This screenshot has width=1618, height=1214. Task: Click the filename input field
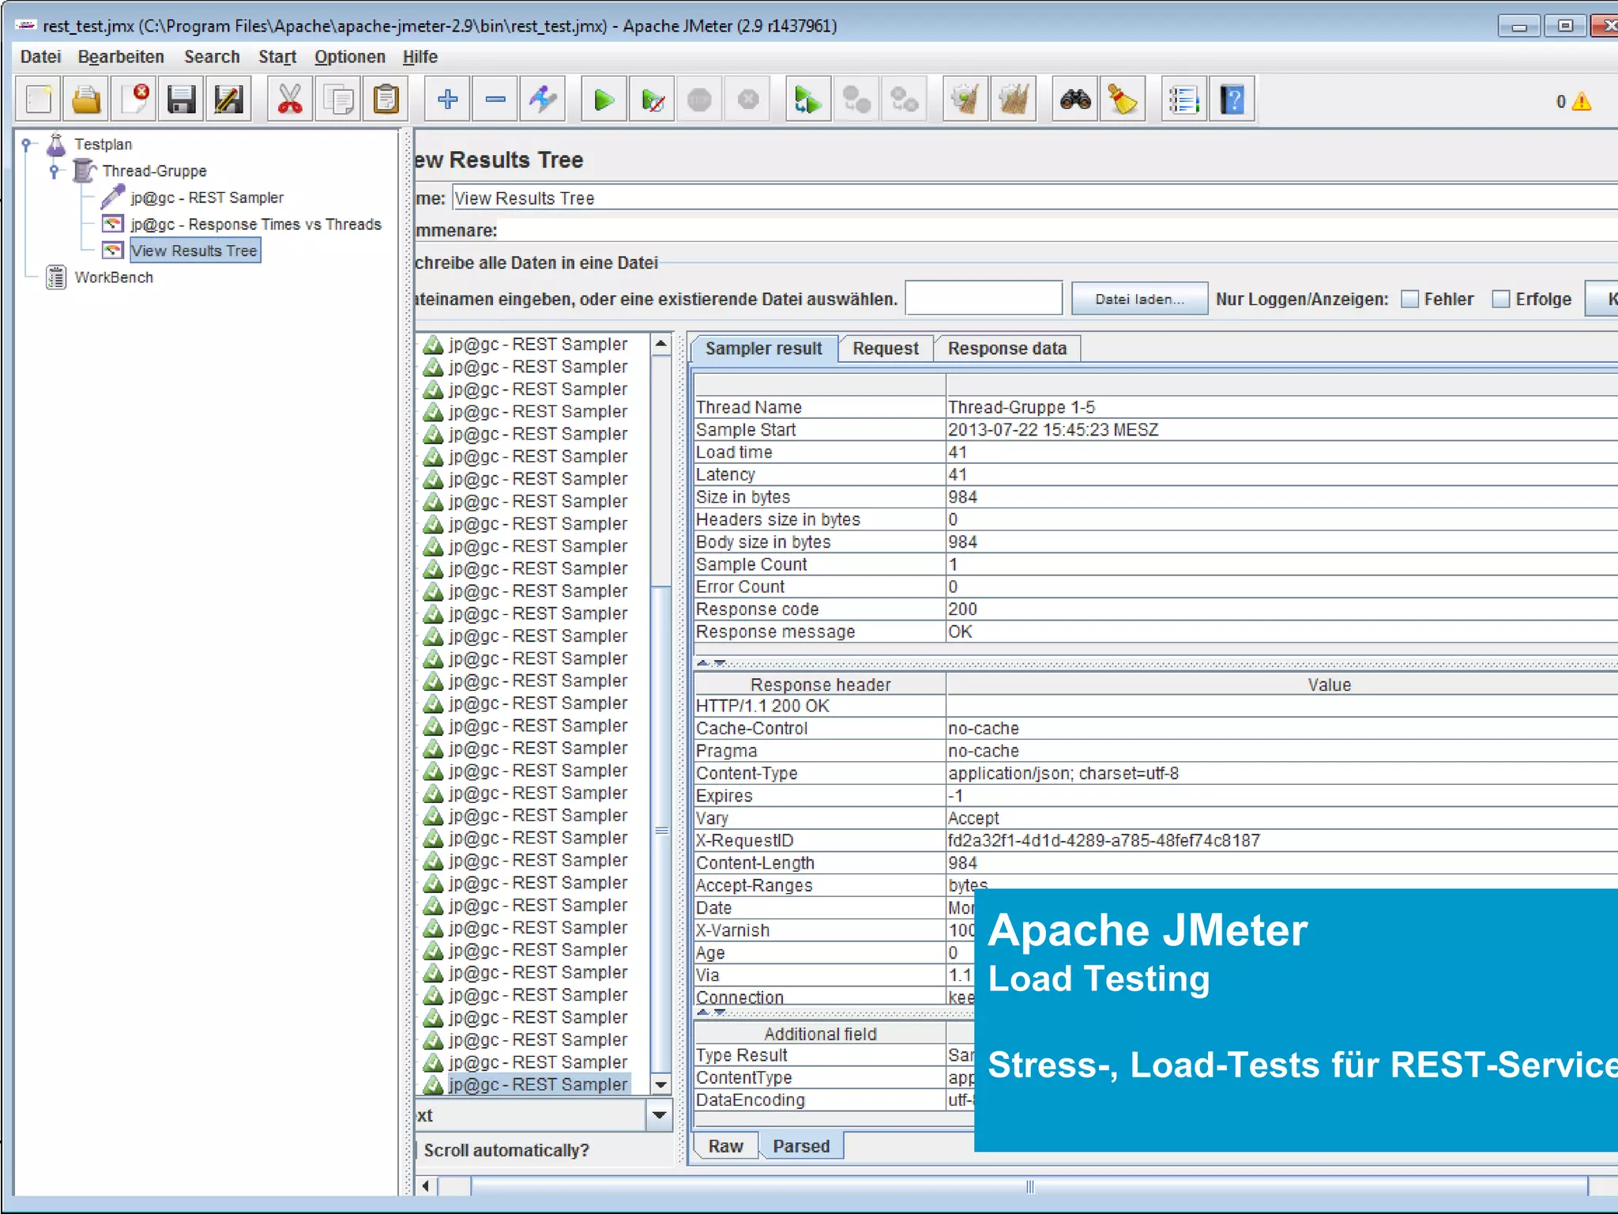pyautogui.click(x=983, y=300)
